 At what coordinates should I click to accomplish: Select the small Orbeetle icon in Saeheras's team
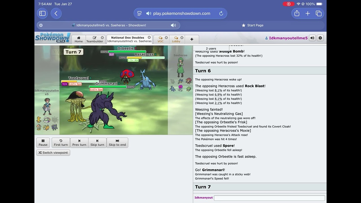tap(188, 81)
